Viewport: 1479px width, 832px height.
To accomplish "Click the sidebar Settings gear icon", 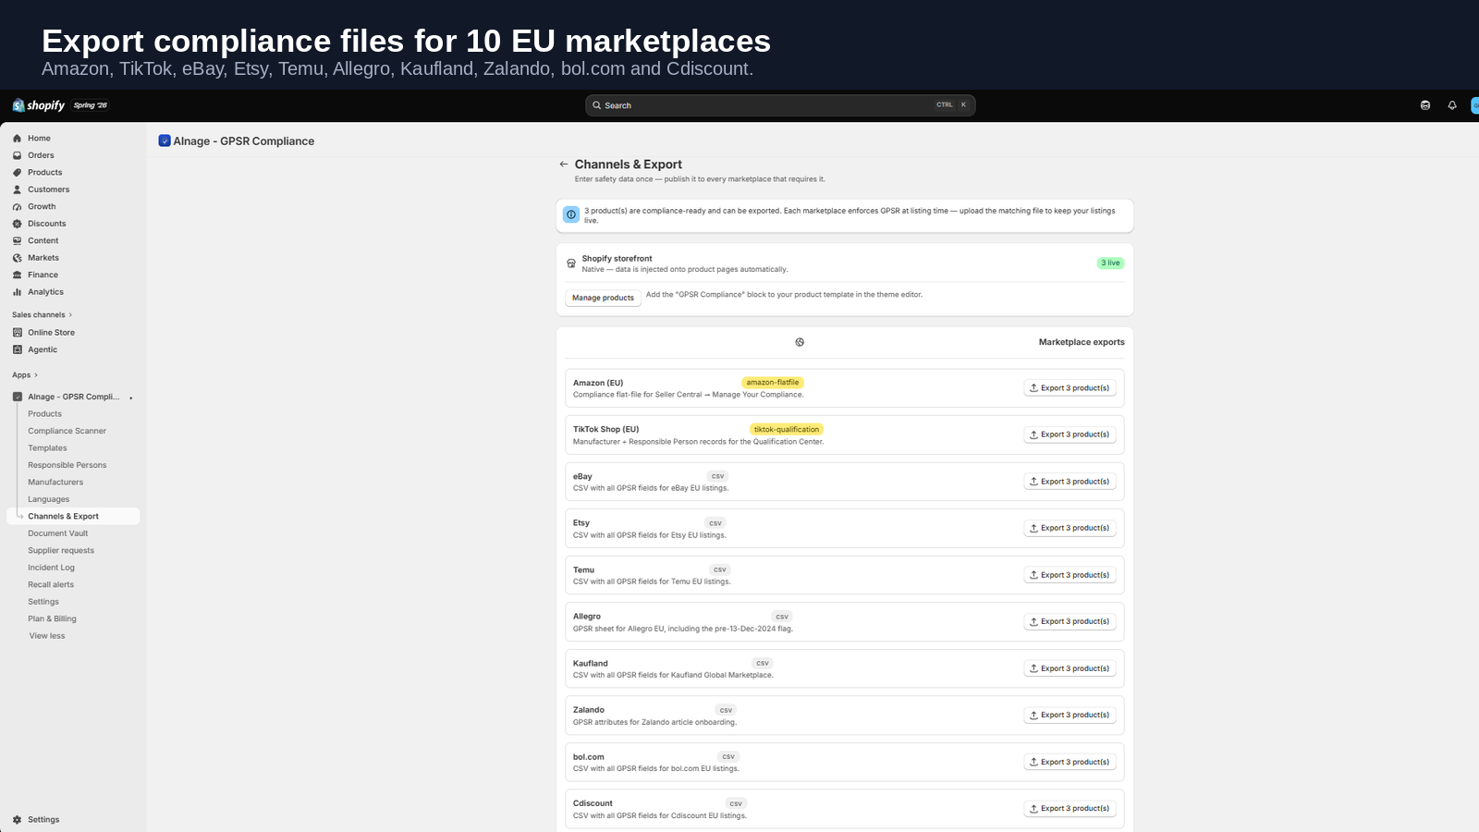I will (17, 820).
